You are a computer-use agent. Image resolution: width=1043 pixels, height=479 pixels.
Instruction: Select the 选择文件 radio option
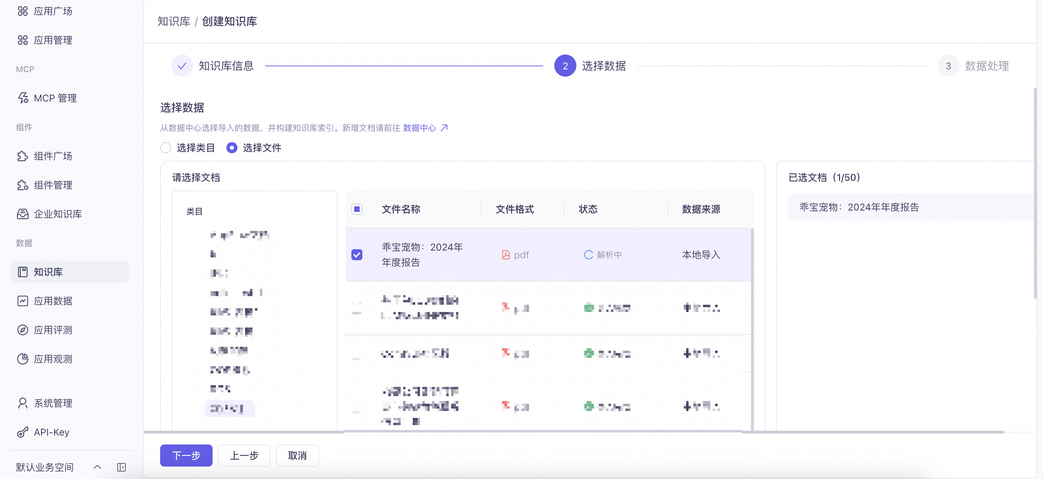[232, 148]
